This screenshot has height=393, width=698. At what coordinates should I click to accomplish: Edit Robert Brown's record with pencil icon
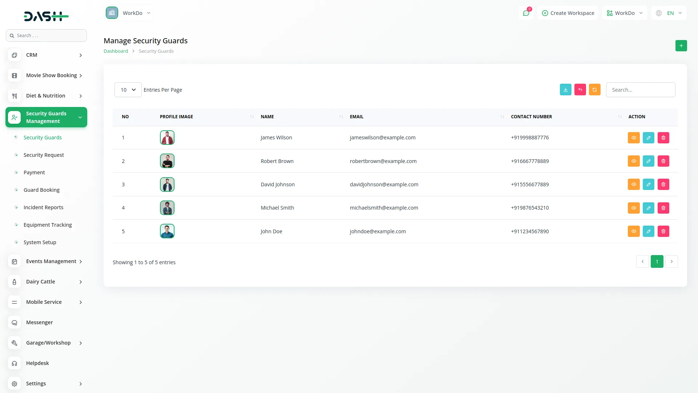tap(648, 161)
